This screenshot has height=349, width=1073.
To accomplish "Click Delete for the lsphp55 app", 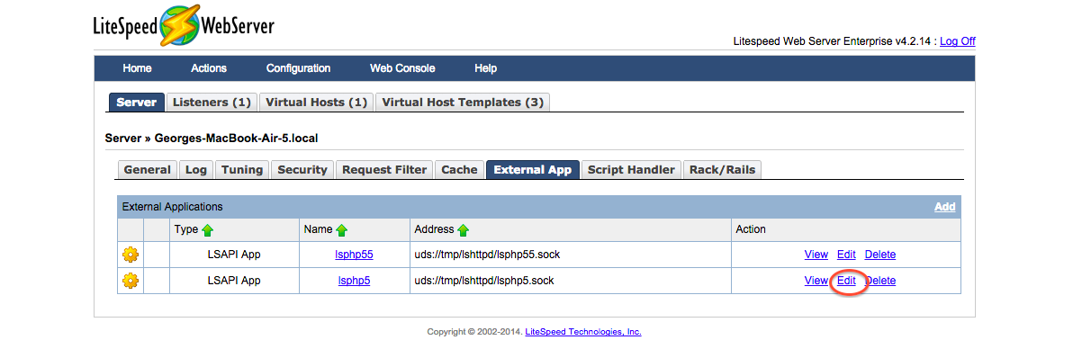I will 880,255.
